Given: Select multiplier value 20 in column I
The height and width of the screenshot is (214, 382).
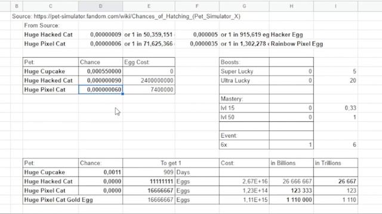Looking at the screenshot, I should coord(335,81).
